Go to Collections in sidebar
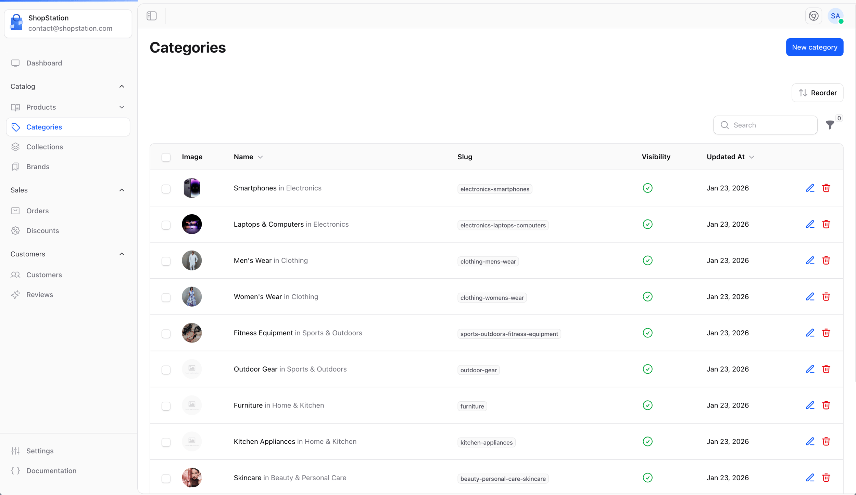856x495 pixels. 68,147
